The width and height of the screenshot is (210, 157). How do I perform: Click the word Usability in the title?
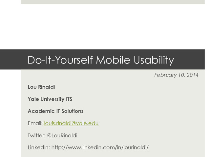(x=154, y=60)
